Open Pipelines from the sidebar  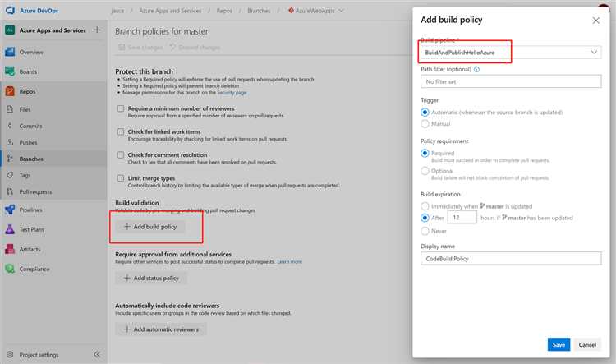tap(30, 210)
